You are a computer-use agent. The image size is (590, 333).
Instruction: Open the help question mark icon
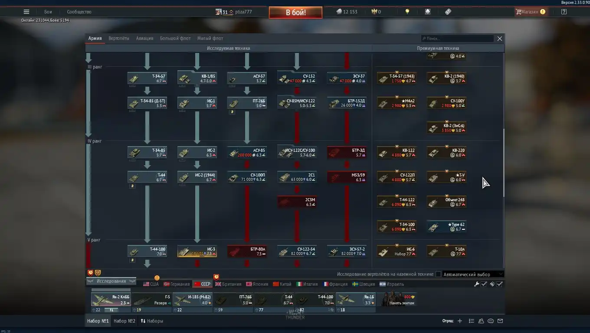point(564,12)
